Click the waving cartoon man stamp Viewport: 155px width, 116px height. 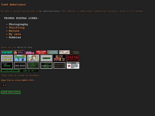[33, 58]
